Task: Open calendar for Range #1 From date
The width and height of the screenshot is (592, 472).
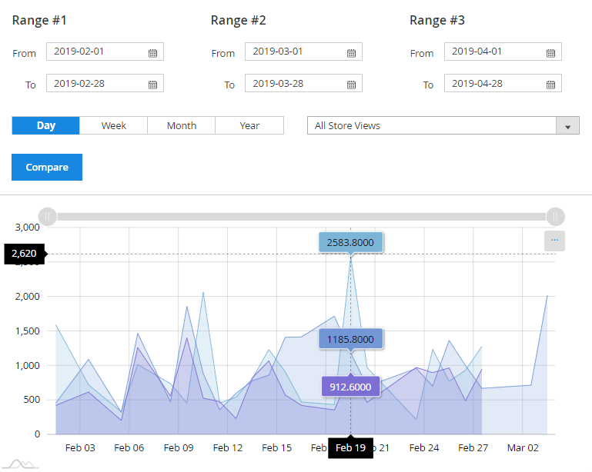Action: 152,52
